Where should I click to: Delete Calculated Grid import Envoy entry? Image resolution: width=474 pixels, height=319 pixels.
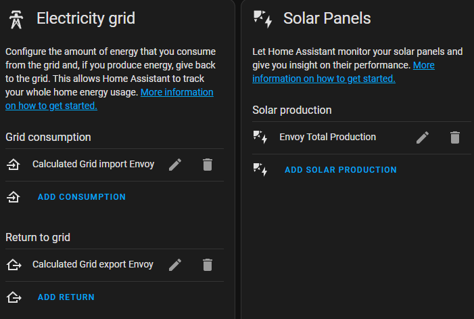208,165
